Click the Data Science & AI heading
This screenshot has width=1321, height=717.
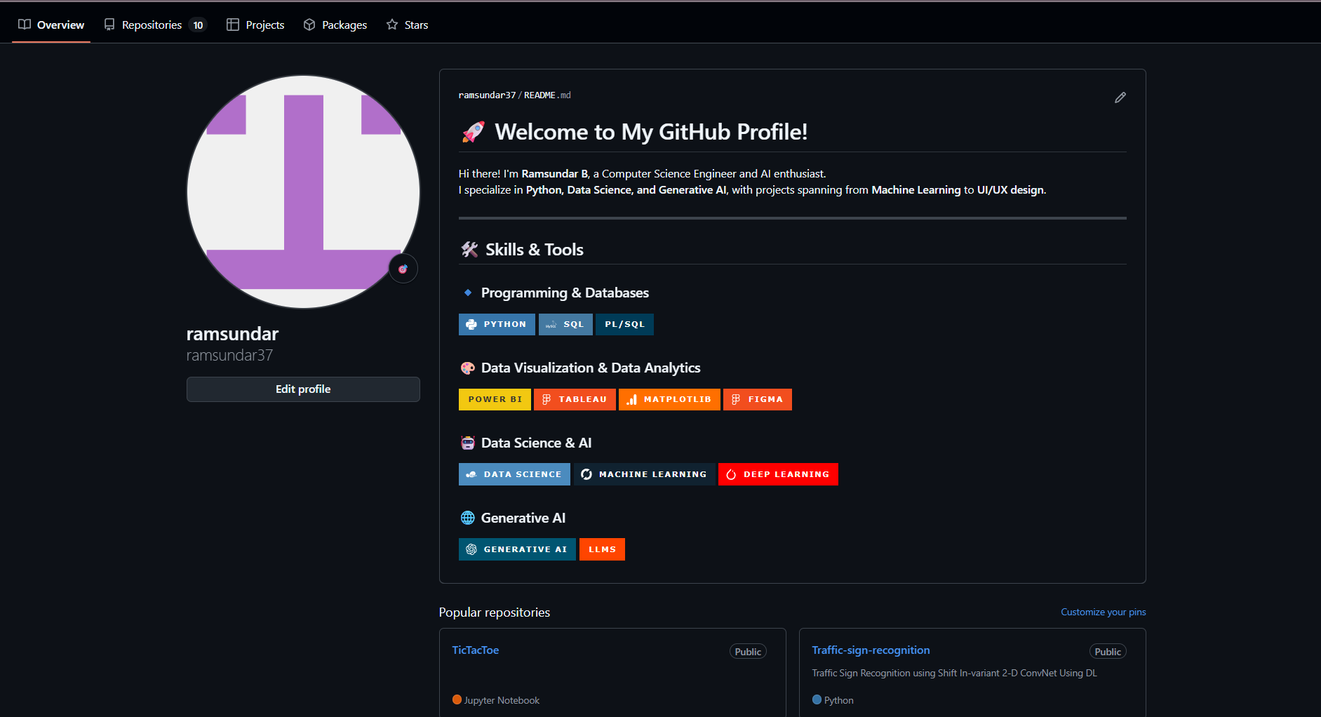536,443
